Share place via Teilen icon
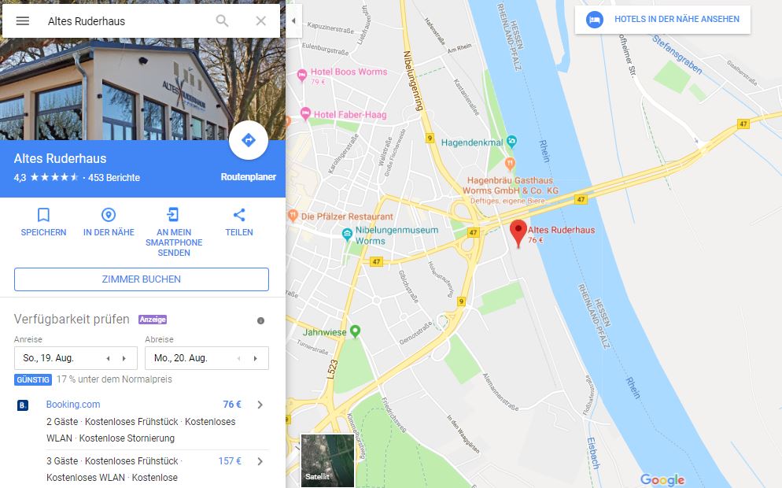Image resolution: width=782 pixels, height=488 pixels. pos(239,215)
